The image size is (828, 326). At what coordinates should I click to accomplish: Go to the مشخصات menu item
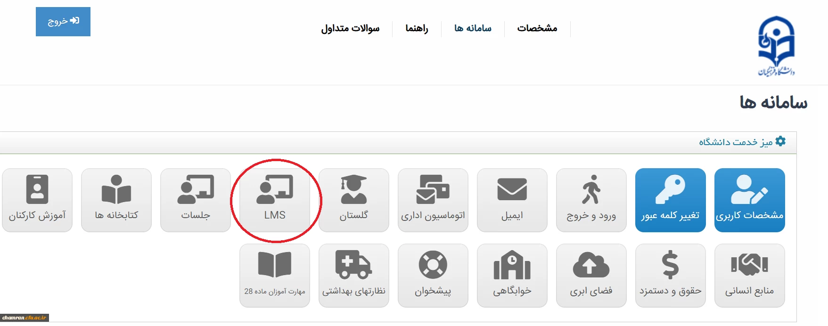537,28
